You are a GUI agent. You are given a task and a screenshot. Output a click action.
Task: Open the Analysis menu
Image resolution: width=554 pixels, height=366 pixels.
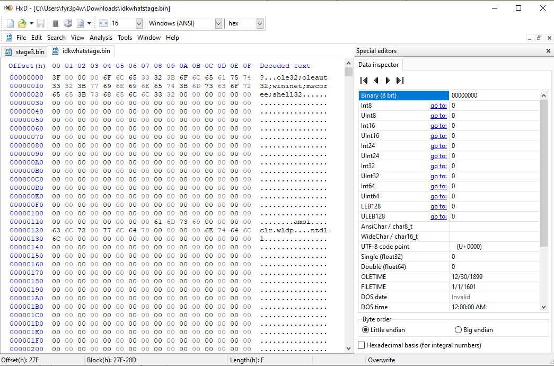(101, 38)
